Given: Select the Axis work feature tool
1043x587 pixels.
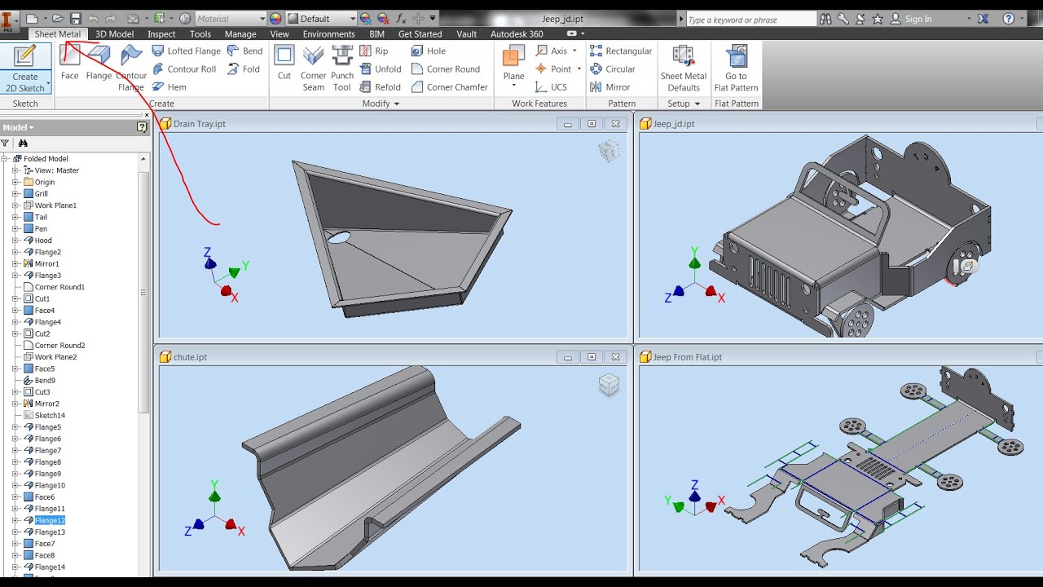Looking at the screenshot, I should pyautogui.click(x=551, y=51).
